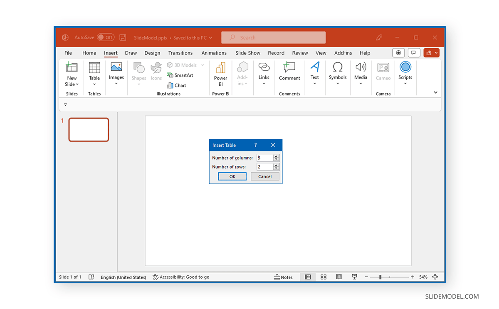Switch to Reading View

point(339,277)
